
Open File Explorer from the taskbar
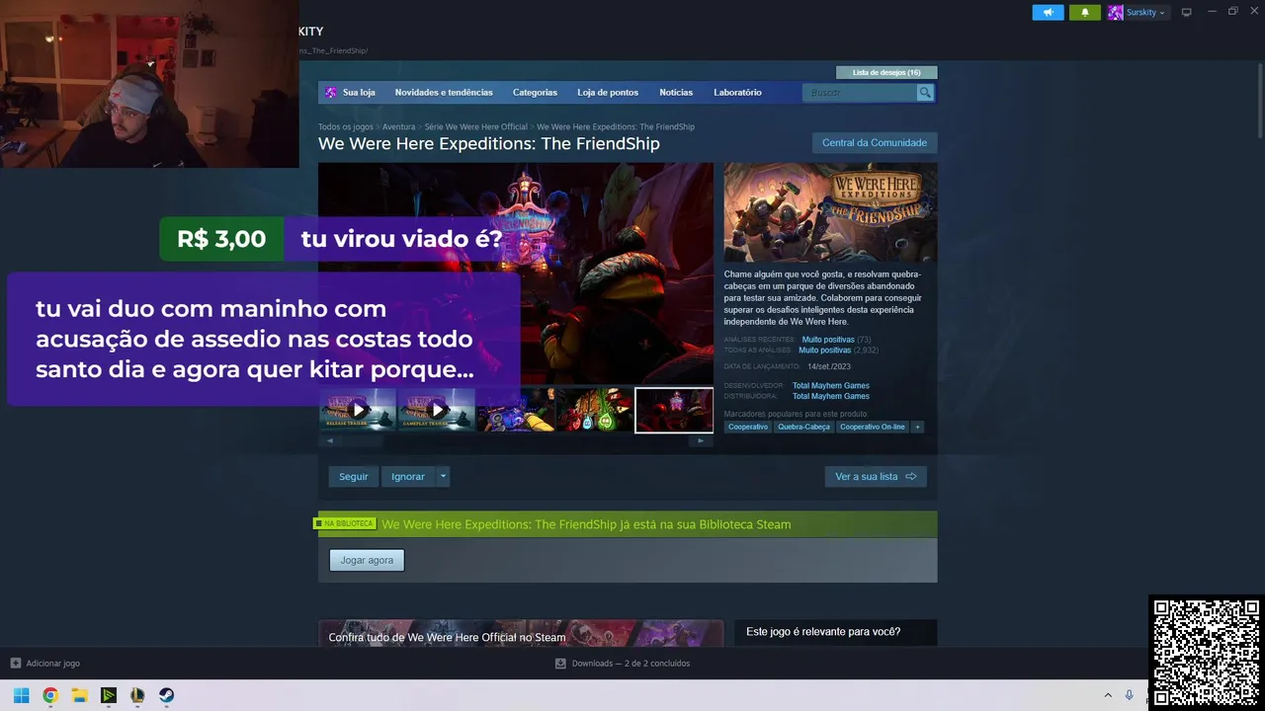[x=79, y=695]
